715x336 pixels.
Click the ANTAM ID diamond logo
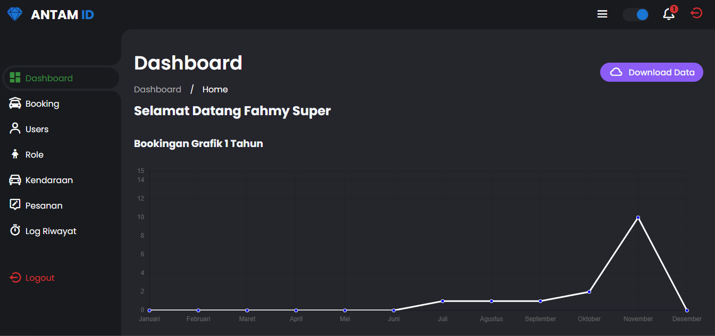click(x=14, y=13)
